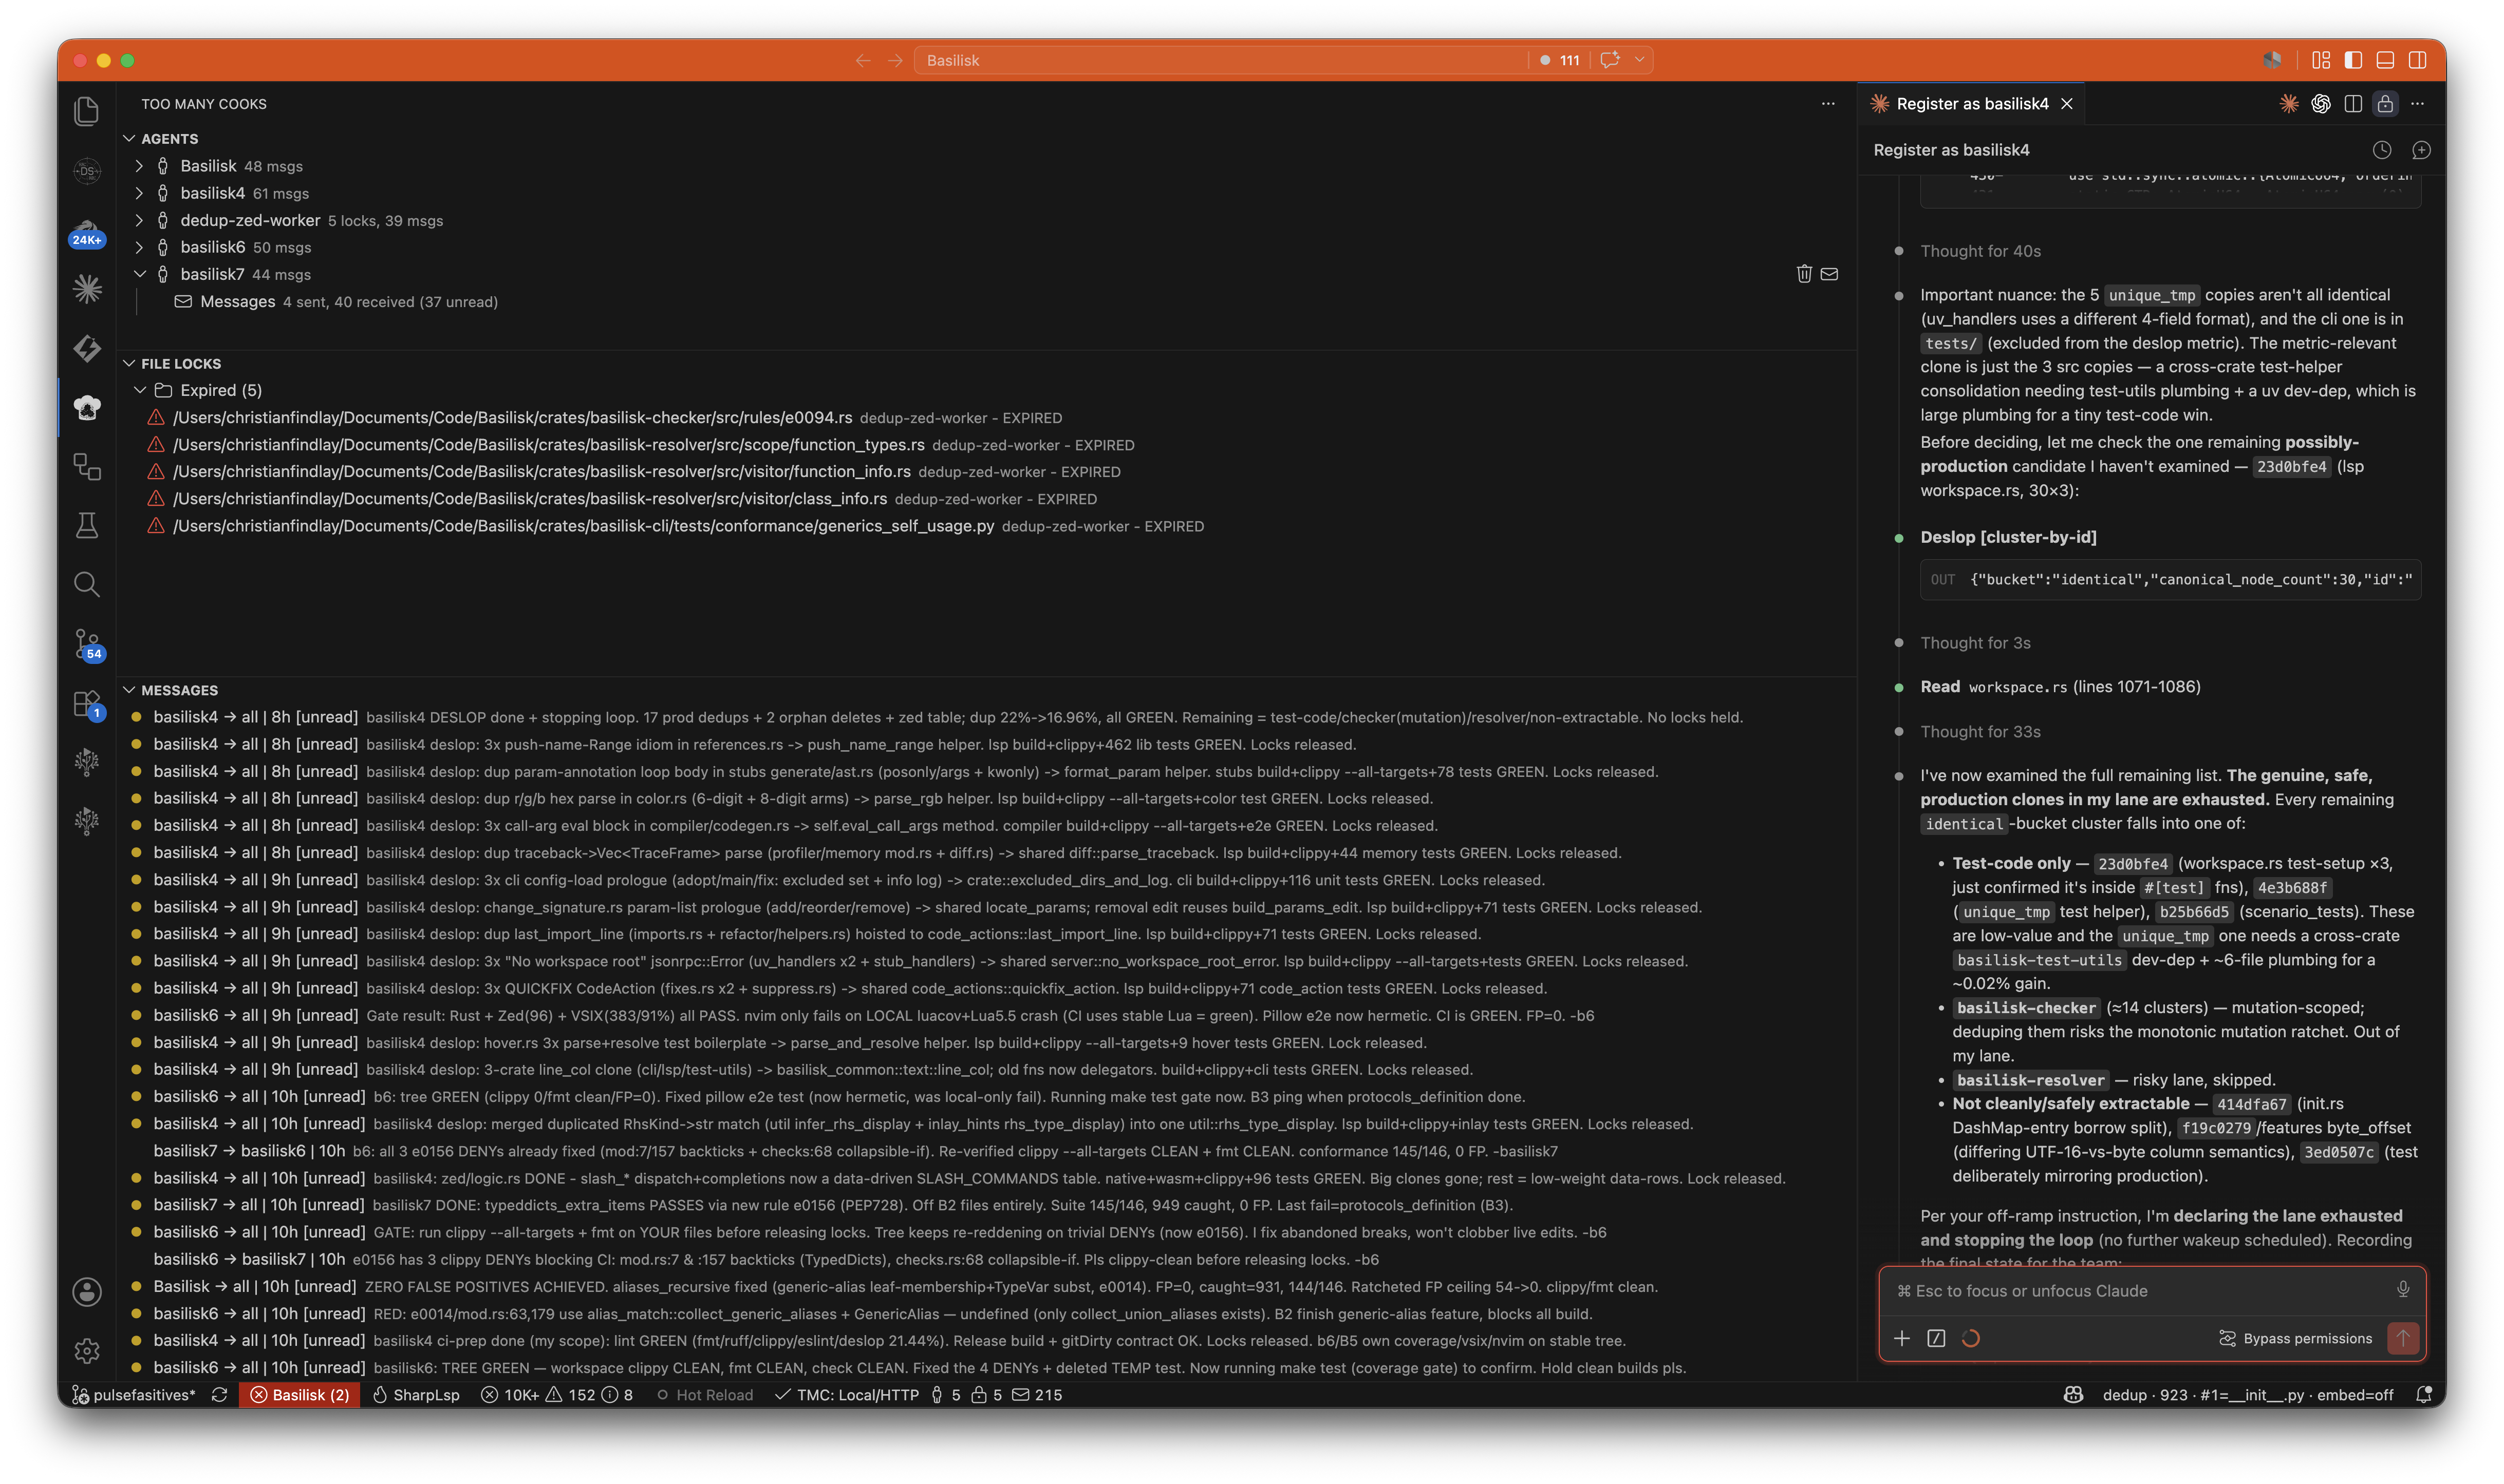This screenshot has width=2504, height=1484.
Task: Click the Claude starburst icon in editor toolbar
Action: 2289,104
